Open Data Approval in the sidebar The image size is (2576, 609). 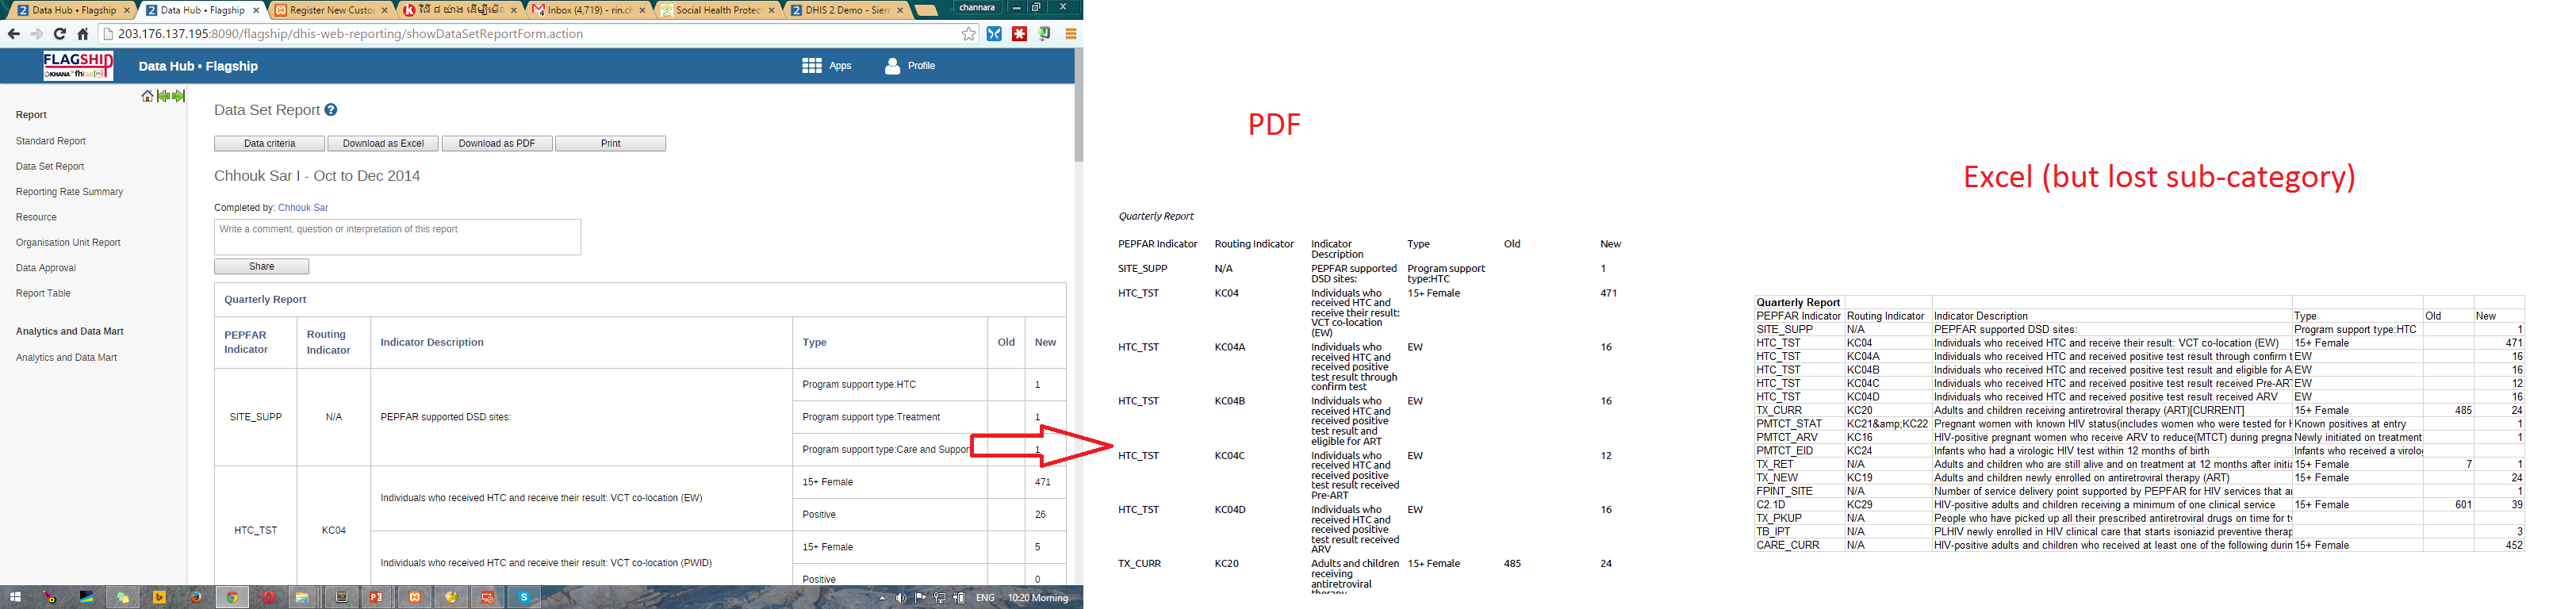46,268
